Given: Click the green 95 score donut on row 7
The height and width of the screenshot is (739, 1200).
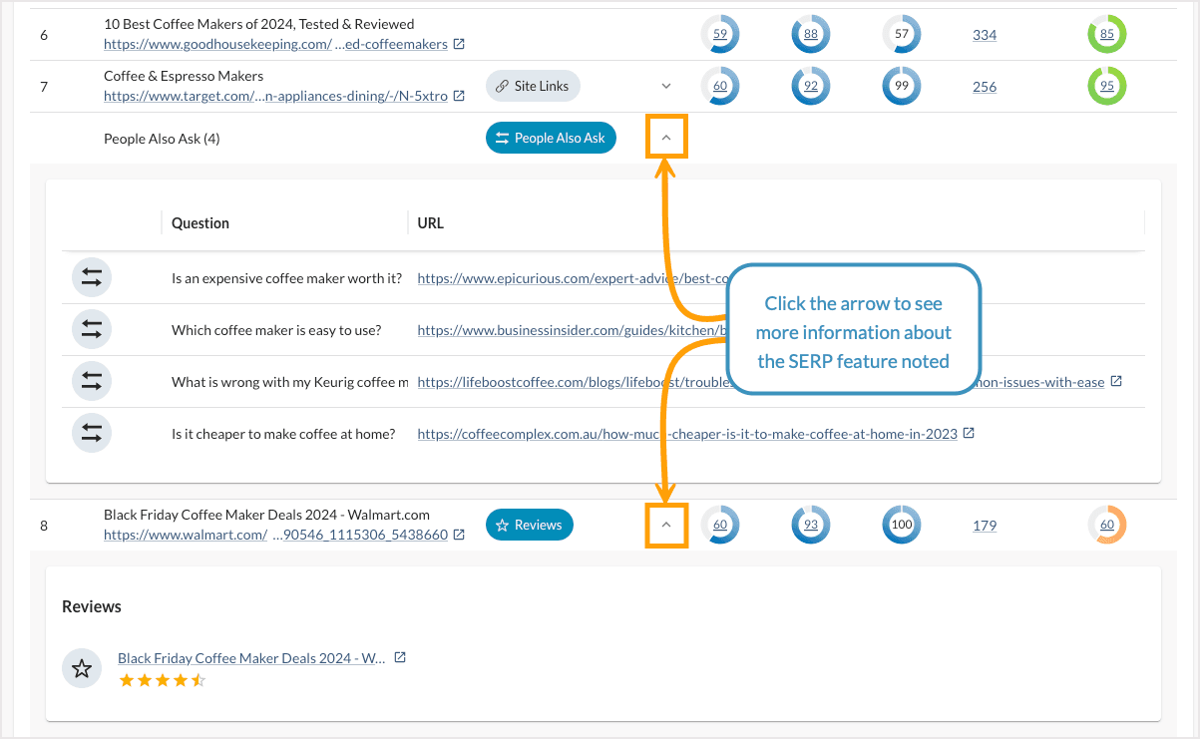Looking at the screenshot, I should (x=1106, y=86).
